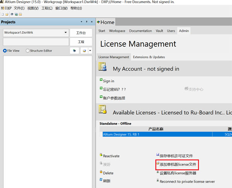Screen dimensions: 232x188
Task: Click the Delete license link
Action: 108,173
